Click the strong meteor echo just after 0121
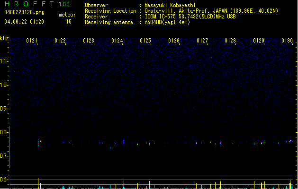298x189 pixels. point(38,143)
